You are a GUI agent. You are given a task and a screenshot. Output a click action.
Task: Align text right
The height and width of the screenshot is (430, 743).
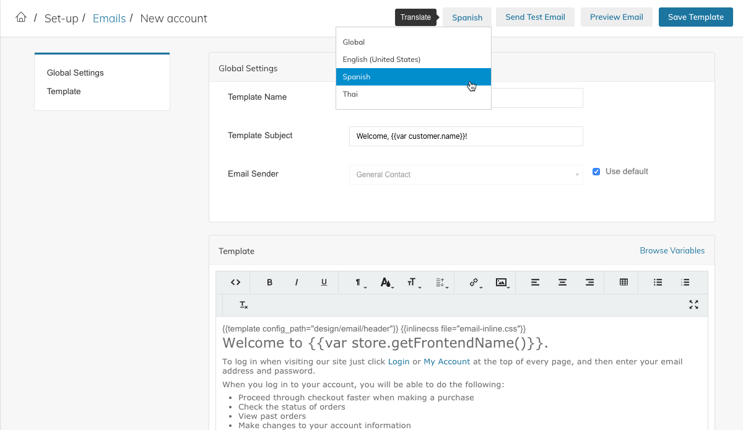point(589,282)
